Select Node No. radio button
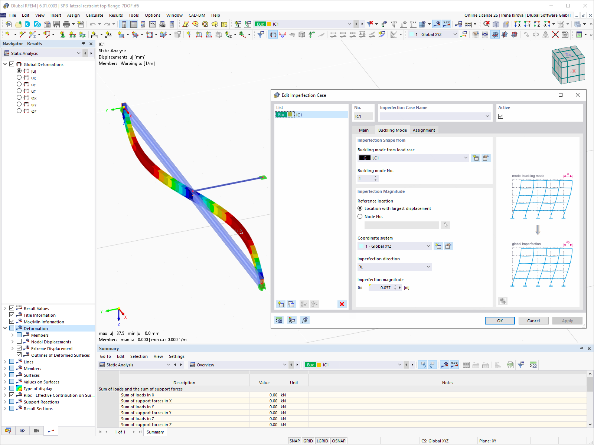Viewport: 594px width, 445px height. pos(360,217)
